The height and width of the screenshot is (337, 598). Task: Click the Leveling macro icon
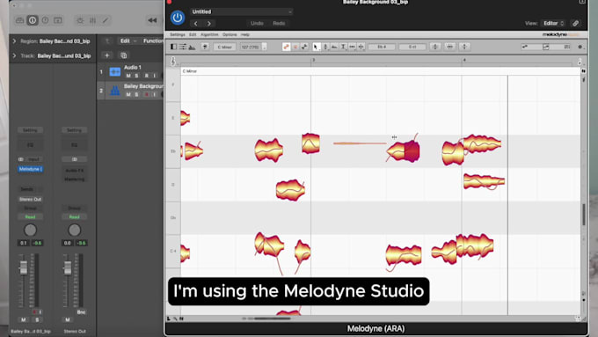(464, 47)
